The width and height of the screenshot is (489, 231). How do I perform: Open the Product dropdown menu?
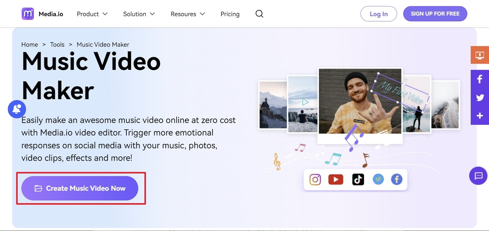92,14
